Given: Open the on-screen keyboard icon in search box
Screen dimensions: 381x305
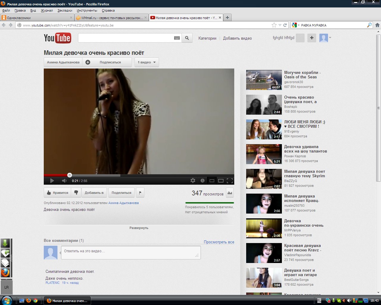Looking at the screenshot, I should click(177, 38).
